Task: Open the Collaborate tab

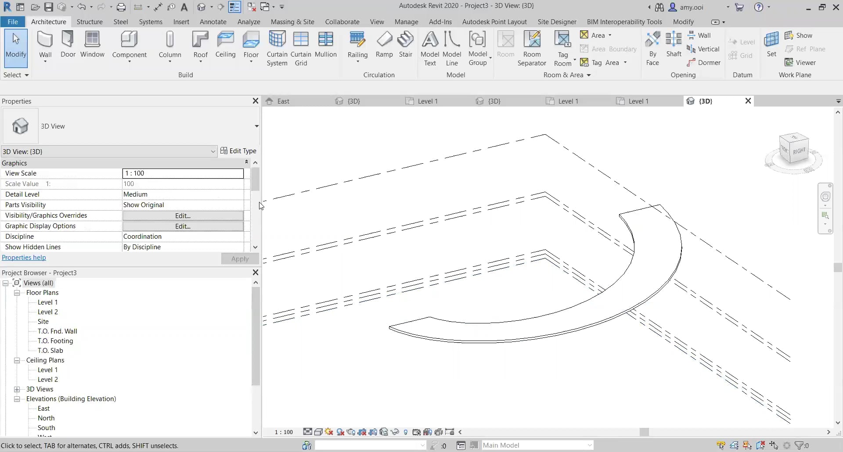Action: point(342,22)
